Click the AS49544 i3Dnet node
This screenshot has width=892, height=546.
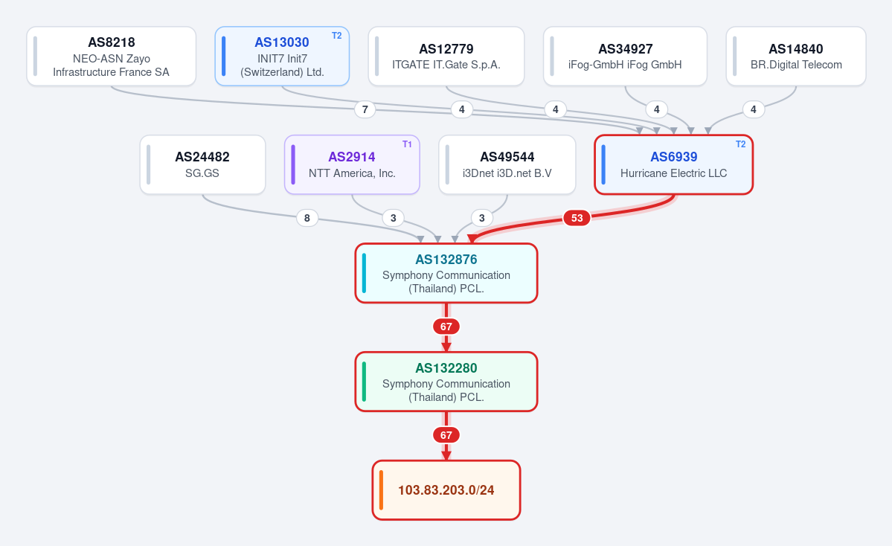click(507, 165)
